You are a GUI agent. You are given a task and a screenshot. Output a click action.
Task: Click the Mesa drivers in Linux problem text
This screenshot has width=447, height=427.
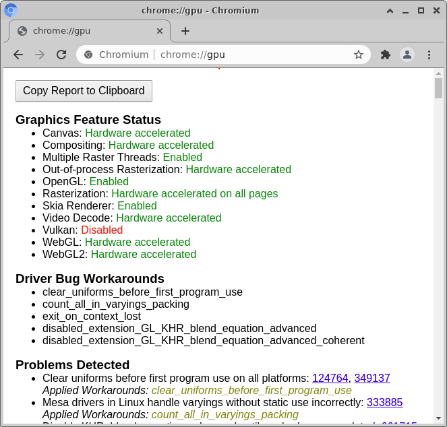tap(203, 402)
